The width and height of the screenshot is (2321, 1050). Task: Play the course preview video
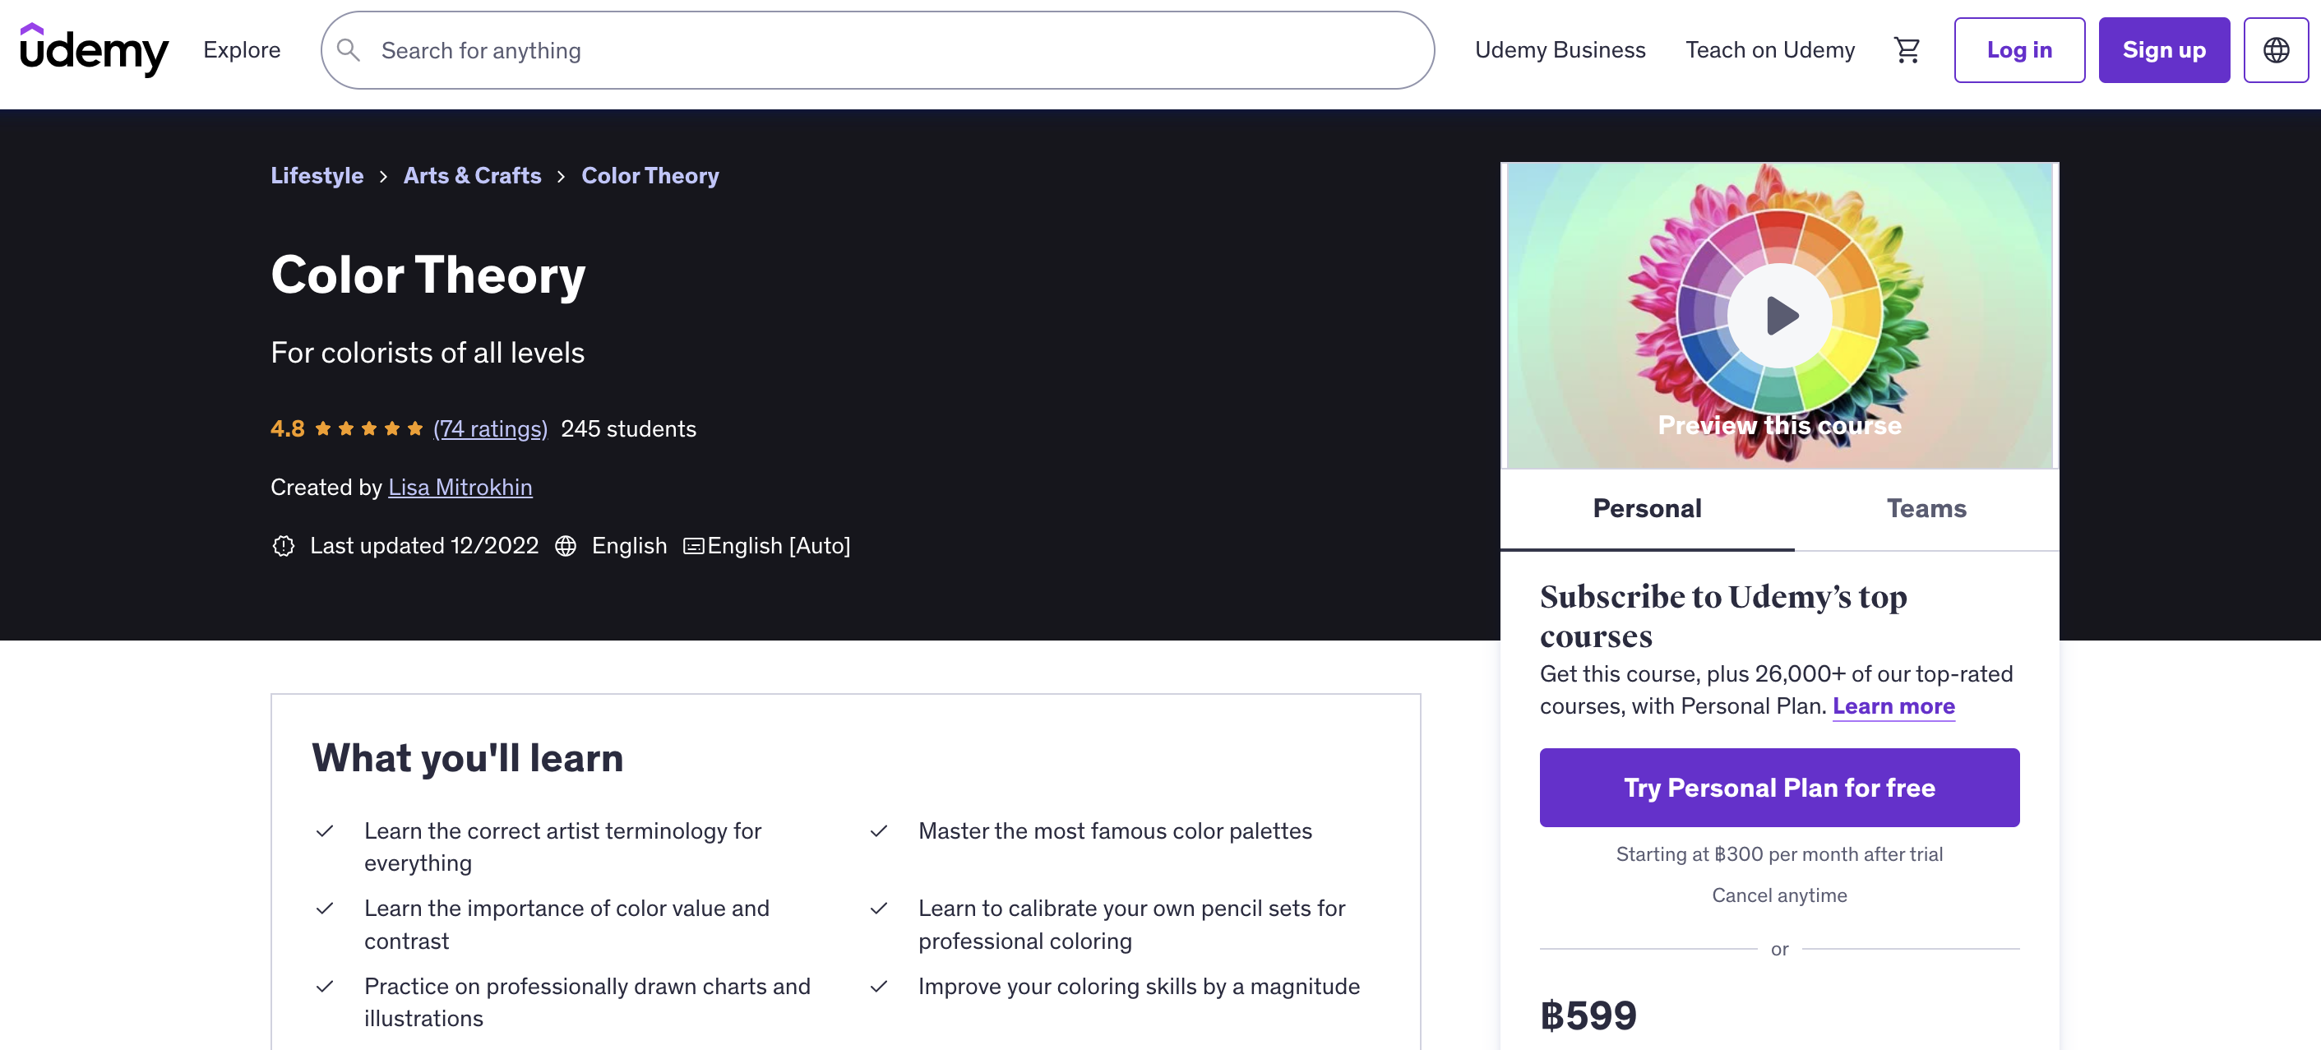pyautogui.click(x=1779, y=316)
